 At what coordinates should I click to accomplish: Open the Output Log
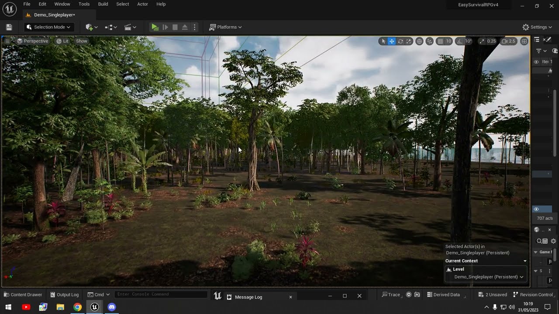click(x=65, y=295)
